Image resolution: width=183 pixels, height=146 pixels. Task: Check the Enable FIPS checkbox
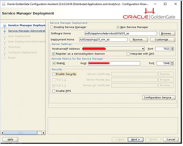click(x=54, y=91)
